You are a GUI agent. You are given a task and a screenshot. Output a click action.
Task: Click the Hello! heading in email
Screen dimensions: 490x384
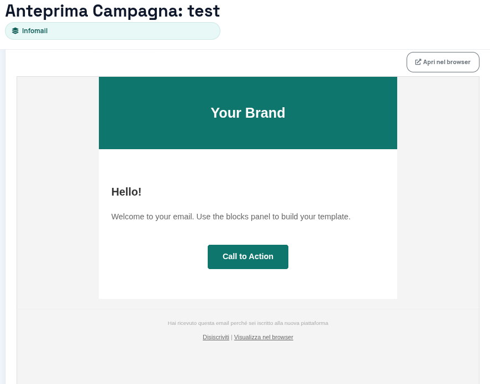pyautogui.click(x=127, y=192)
